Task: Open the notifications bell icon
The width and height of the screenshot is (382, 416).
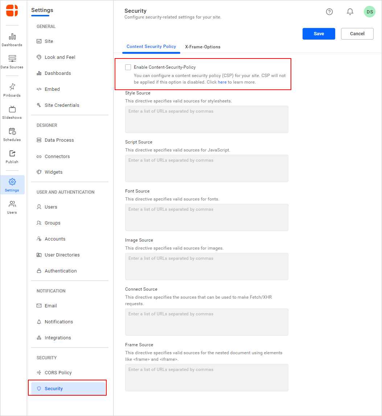Action: pyautogui.click(x=350, y=12)
